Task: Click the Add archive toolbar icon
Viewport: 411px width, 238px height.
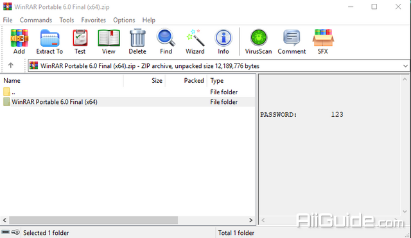Action: pos(19,38)
